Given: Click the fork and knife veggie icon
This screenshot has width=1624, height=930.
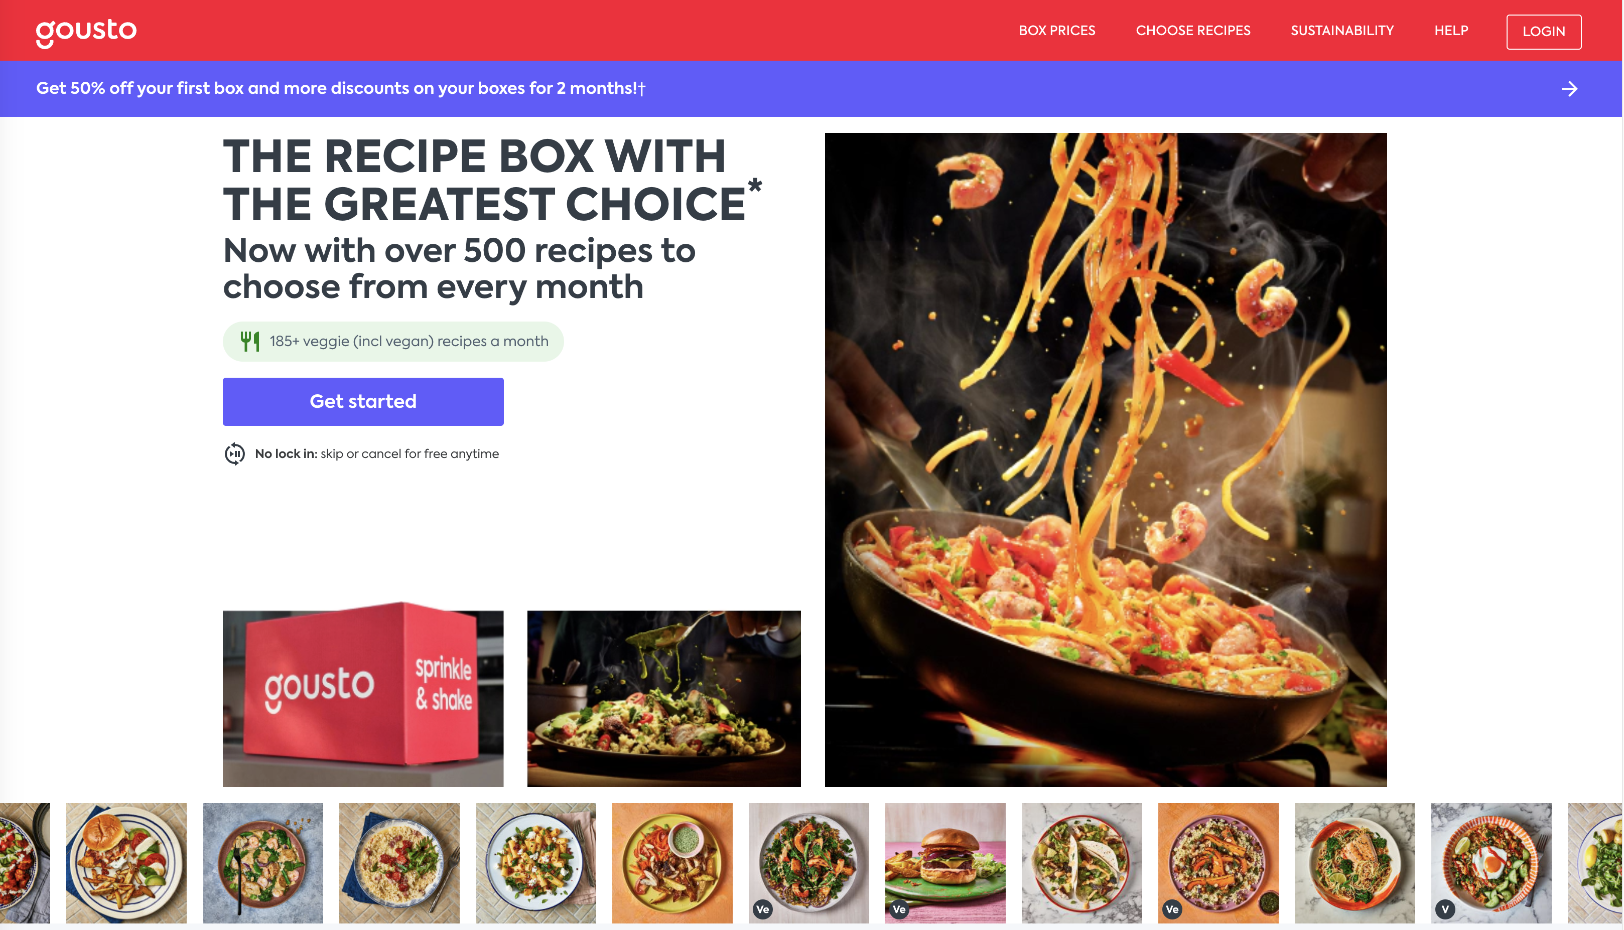Looking at the screenshot, I should click(250, 341).
